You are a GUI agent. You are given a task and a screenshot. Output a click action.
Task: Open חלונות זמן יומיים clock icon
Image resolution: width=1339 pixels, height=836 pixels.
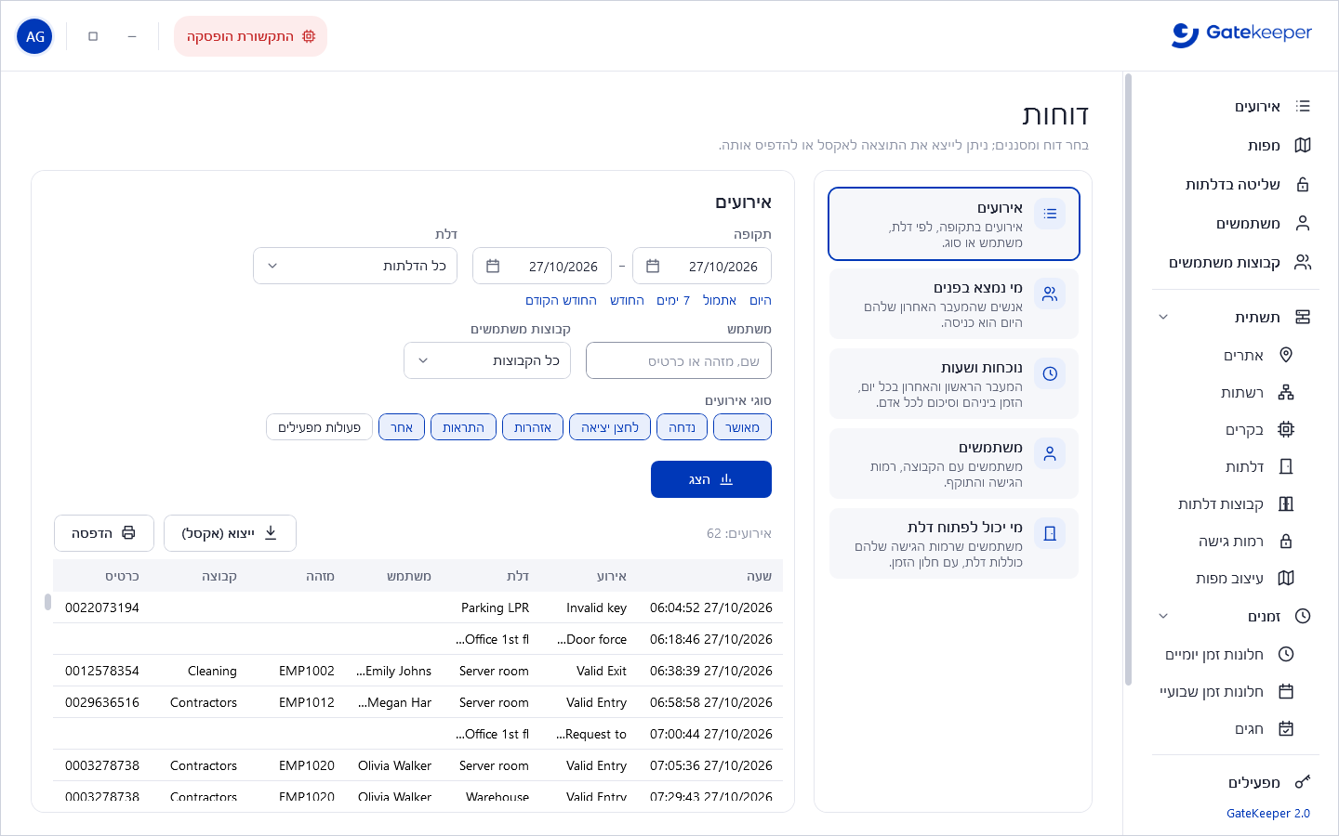(x=1286, y=654)
